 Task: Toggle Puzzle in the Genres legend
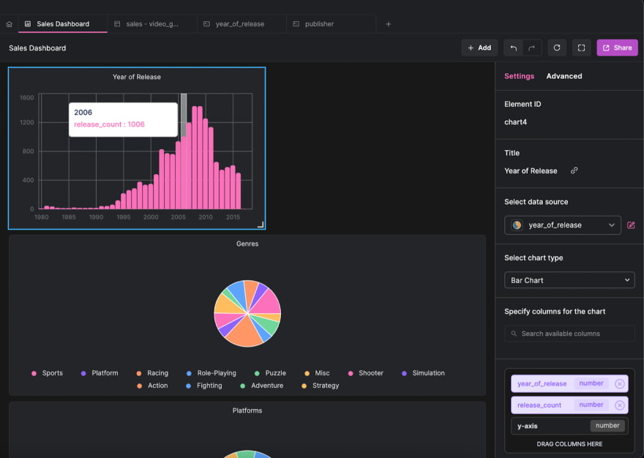point(270,373)
